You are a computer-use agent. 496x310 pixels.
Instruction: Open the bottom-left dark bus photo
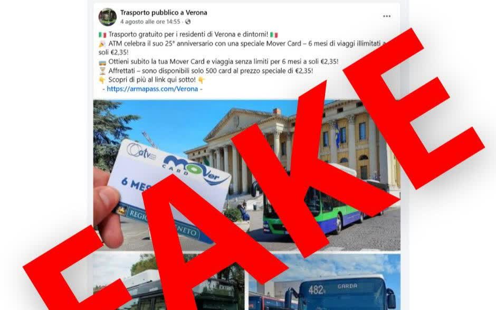pos(169,282)
